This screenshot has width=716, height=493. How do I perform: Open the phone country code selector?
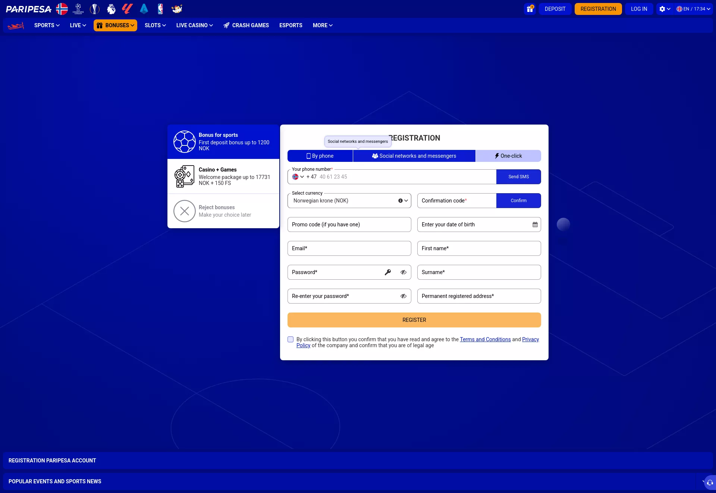[298, 177]
